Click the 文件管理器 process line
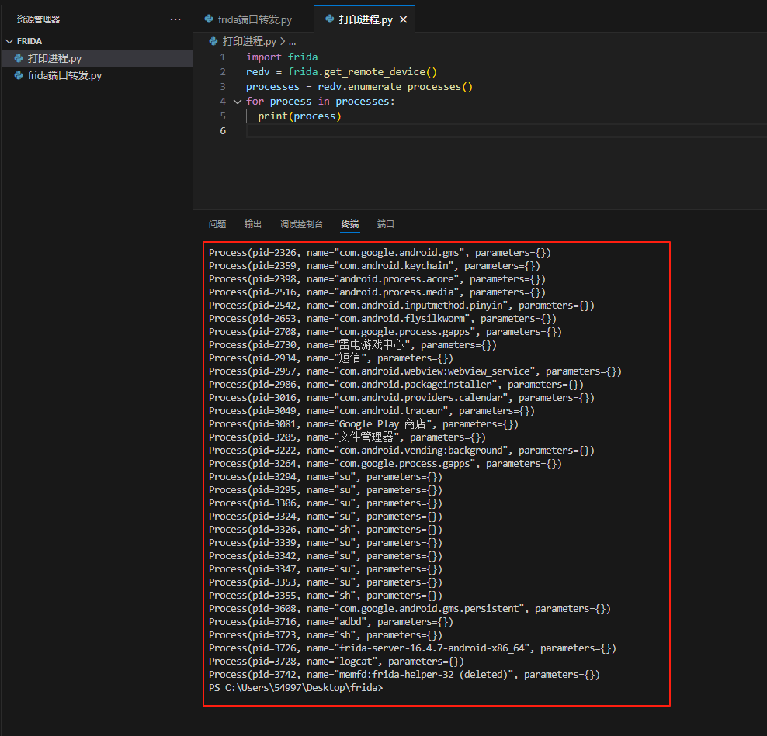The width and height of the screenshot is (767, 736). [x=347, y=437]
